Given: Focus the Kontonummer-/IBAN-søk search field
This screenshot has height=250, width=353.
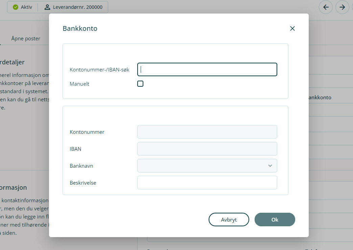Looking at the screenshot, I should coord(207,69).
